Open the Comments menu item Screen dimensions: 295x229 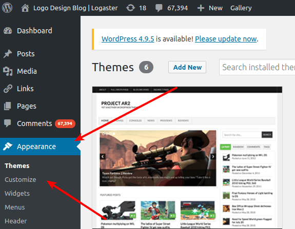pyautogui.click(x=34, y=123)
